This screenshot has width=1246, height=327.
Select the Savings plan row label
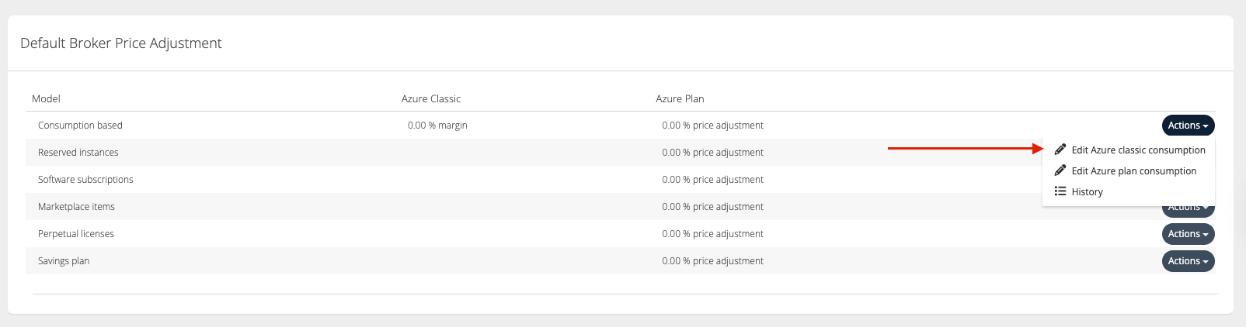[x=64, y=261]
